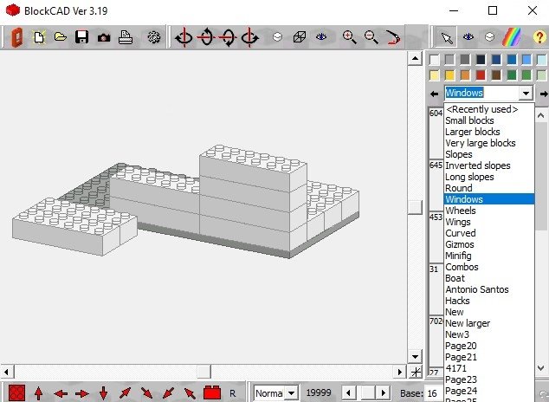Viewport: 549px width, 402px height.
Task: Select the arrow pointer tool
Action: coord(447,37)
